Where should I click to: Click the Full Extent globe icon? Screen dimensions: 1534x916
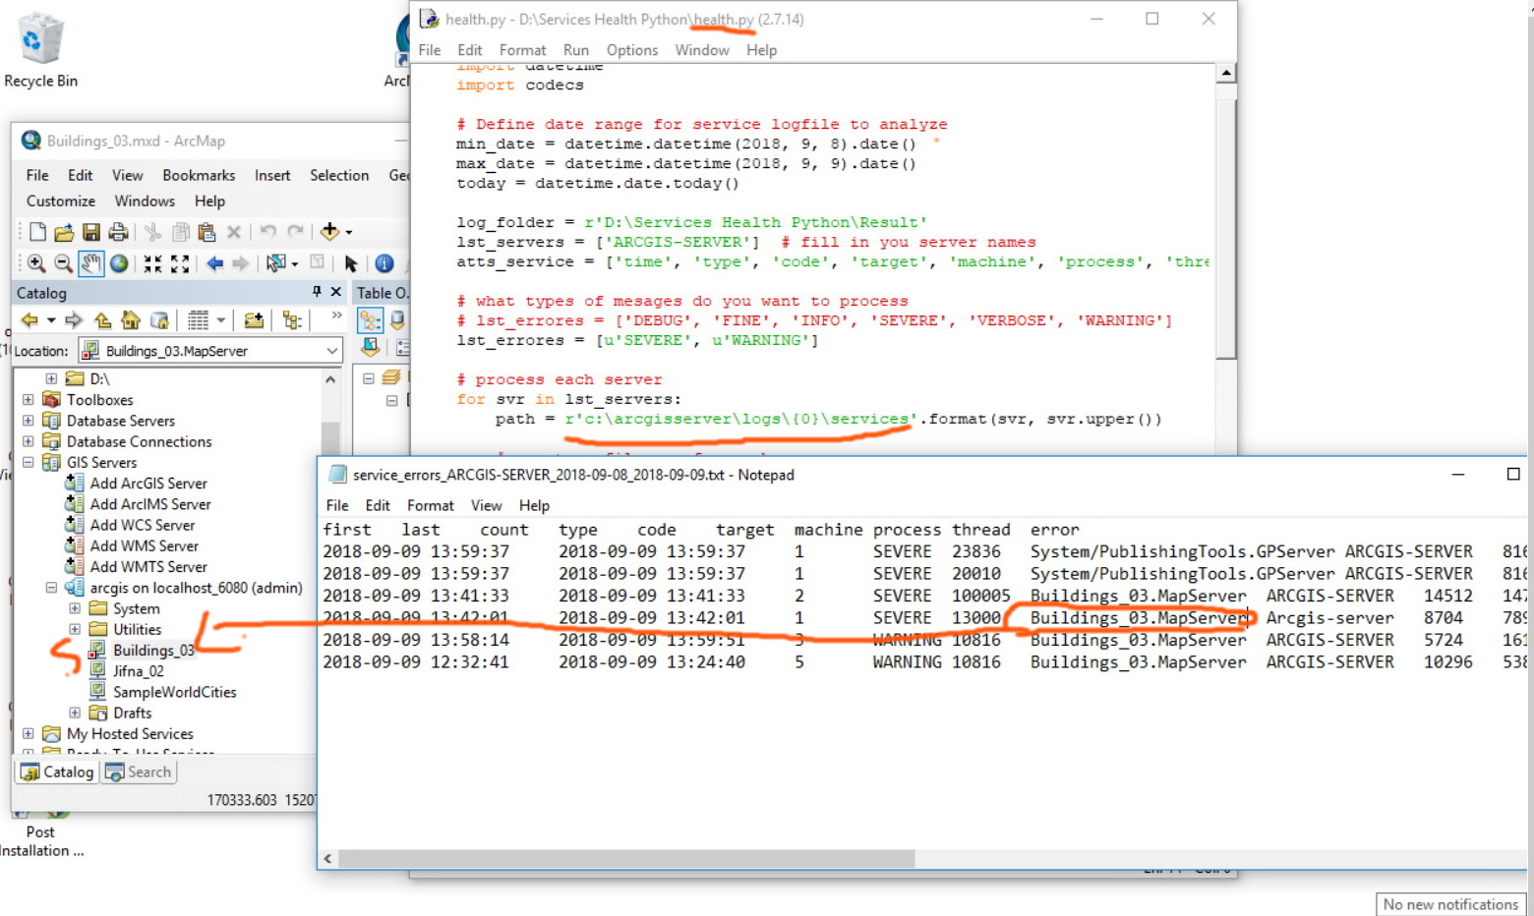119,263
